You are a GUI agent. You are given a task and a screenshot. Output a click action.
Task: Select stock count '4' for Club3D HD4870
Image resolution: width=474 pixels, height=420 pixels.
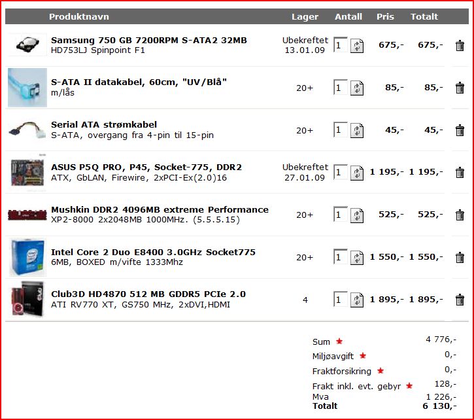[305, 300]
